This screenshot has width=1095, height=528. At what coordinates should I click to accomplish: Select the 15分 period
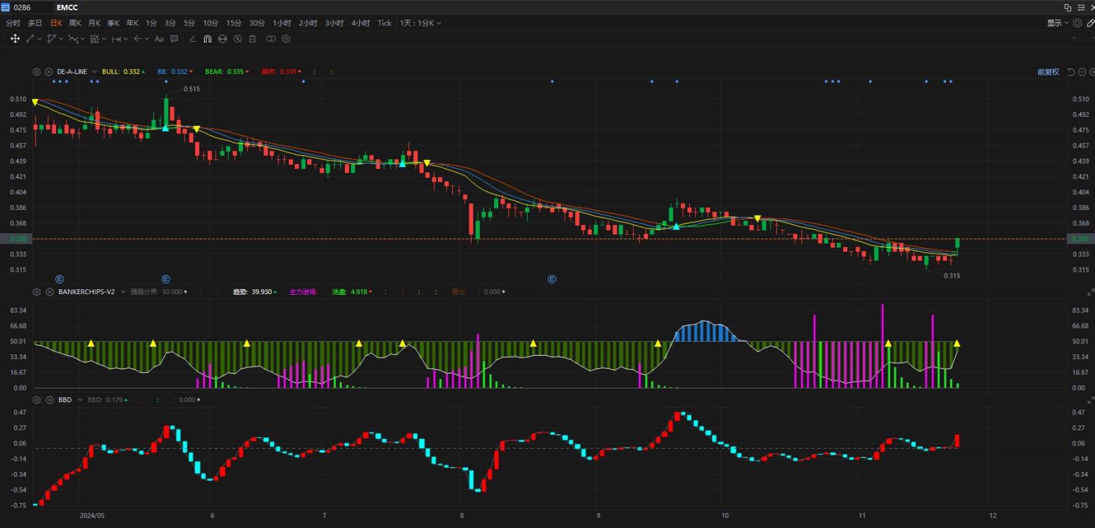pyautogui.click(x=234, y=23)
